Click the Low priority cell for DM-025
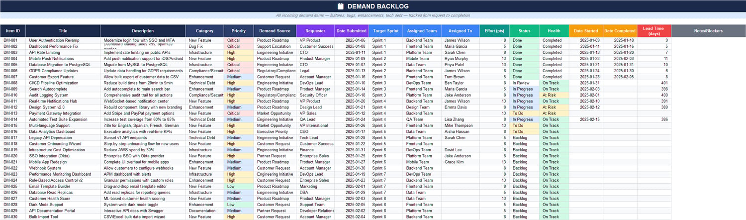The image size is (746, 220). (239, 187)
